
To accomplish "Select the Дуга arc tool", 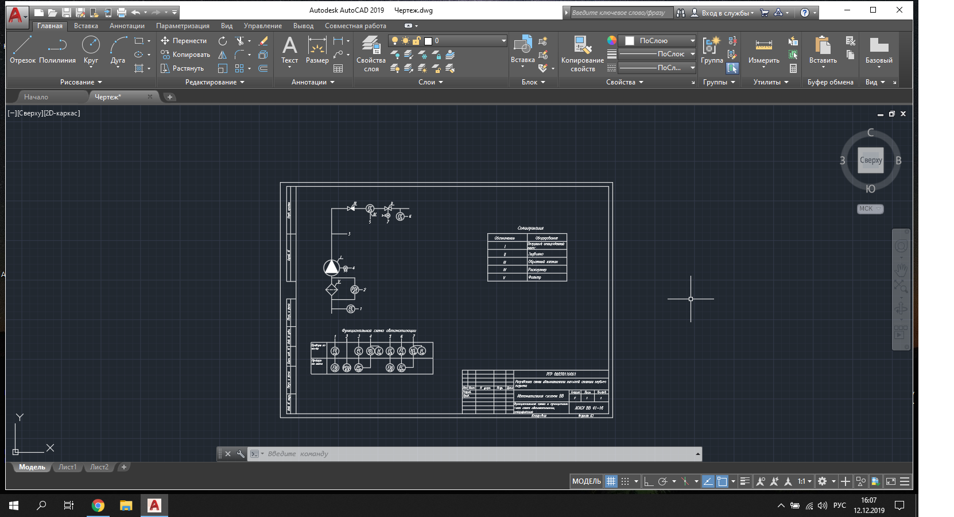I will (118, 49).
